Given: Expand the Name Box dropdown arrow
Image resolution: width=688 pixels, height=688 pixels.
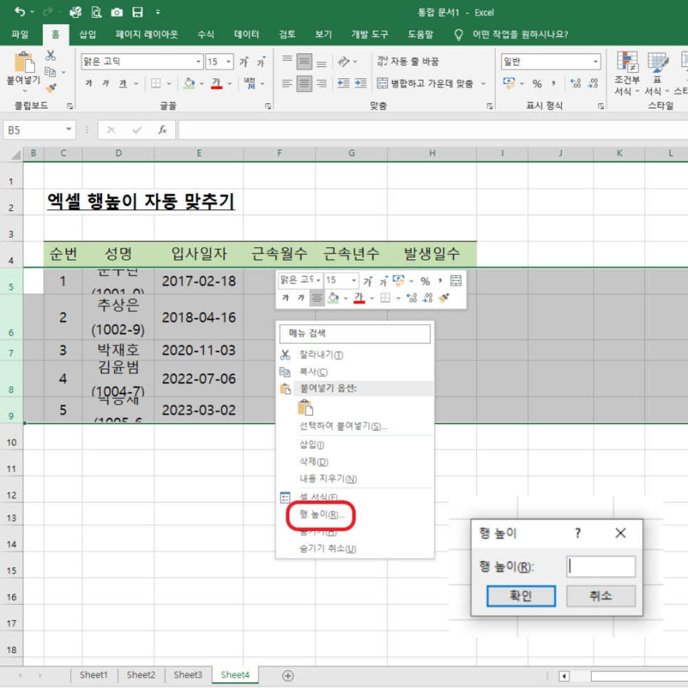Looking at the screenshot, I should (x=68, y=129).
